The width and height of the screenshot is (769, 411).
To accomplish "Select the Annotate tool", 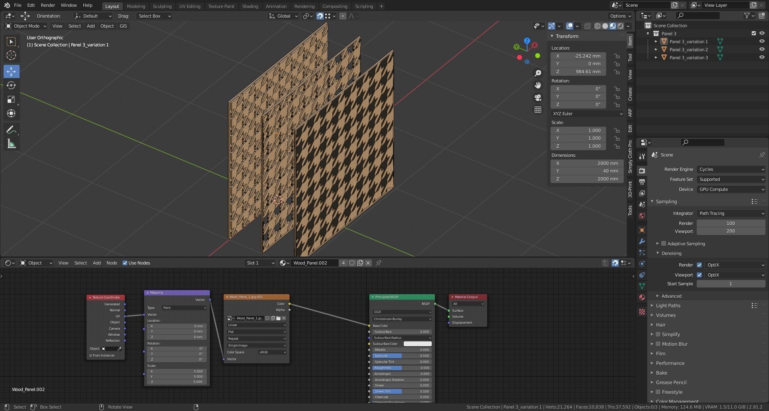I will pos(11,130).
